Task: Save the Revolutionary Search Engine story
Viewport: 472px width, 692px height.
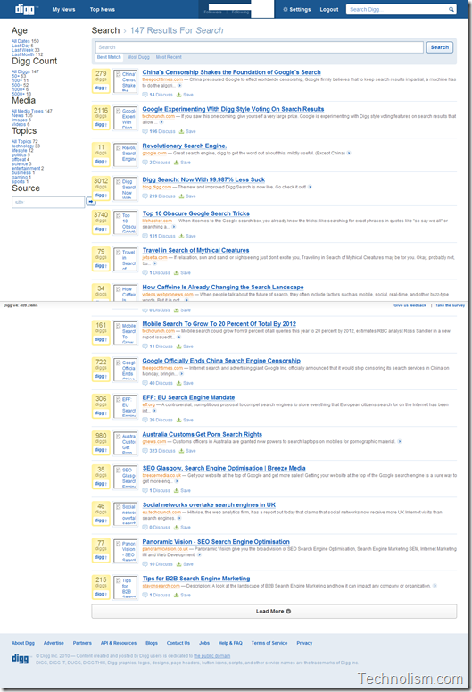Action: [x=182, y=163]
